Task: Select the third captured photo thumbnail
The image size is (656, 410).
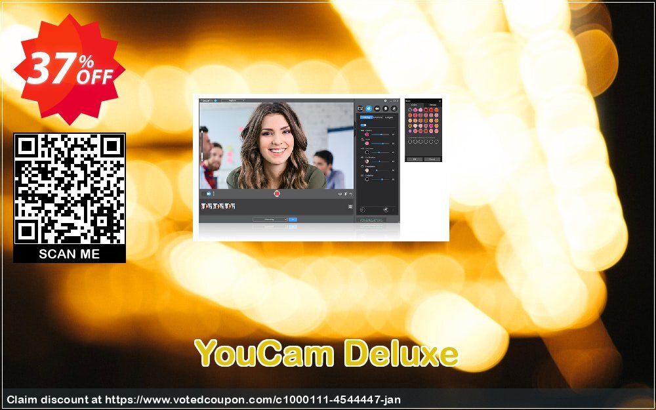Action: 230,206
